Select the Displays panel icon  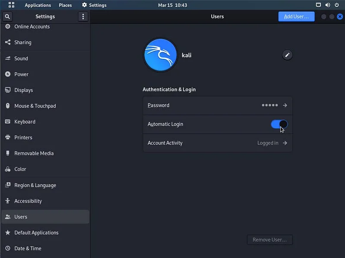[9, 90]
